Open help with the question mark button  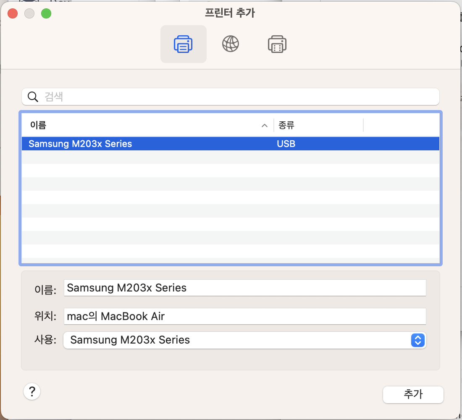(32, 391)
